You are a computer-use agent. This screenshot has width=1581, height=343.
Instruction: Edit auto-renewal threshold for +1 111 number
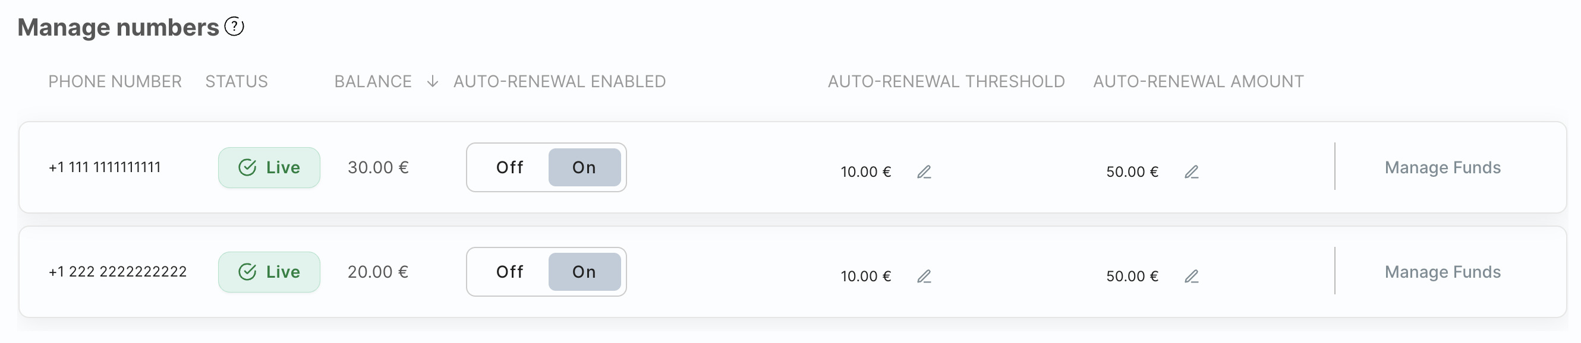click(x=924, y=172)
